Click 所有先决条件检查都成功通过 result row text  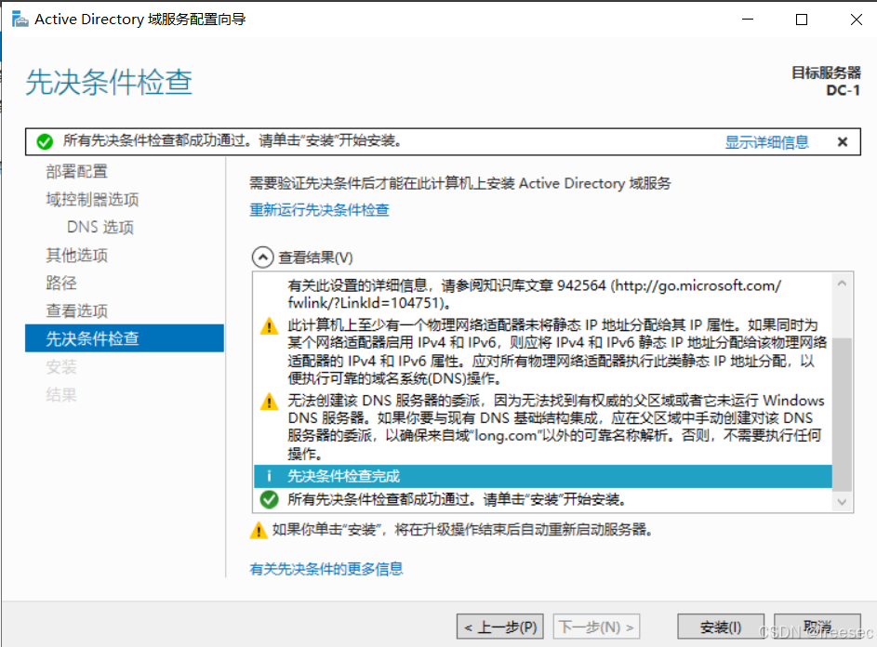(x=456, y=499)
